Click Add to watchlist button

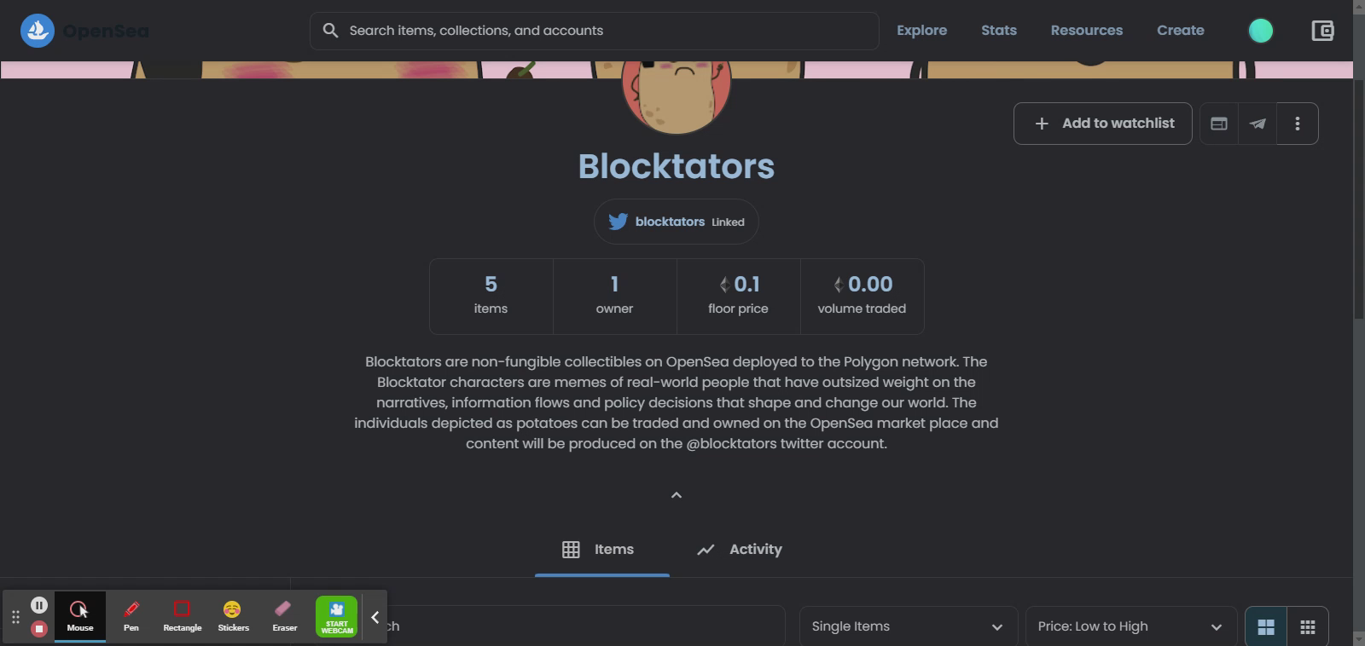tap(1103, 124)
